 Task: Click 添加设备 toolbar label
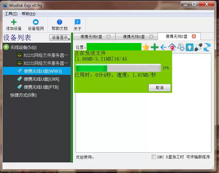(x=14, y=29)
